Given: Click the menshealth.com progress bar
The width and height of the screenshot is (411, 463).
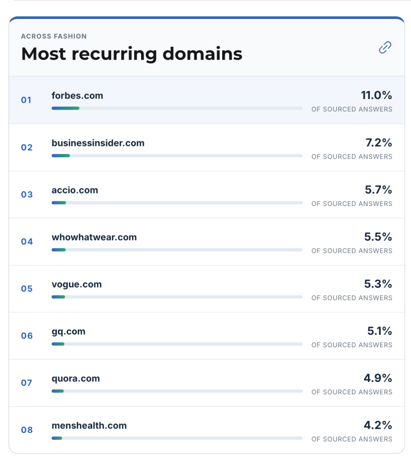Looking at the screenshot, I should coord(177,438).
